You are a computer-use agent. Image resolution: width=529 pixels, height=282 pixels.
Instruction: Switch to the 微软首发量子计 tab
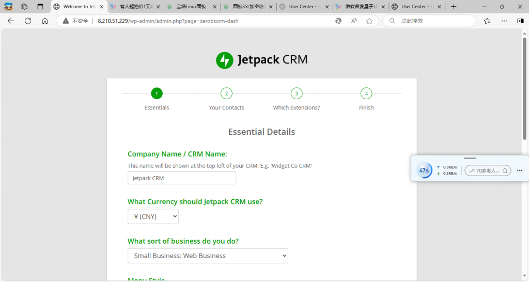pos(361,6)
